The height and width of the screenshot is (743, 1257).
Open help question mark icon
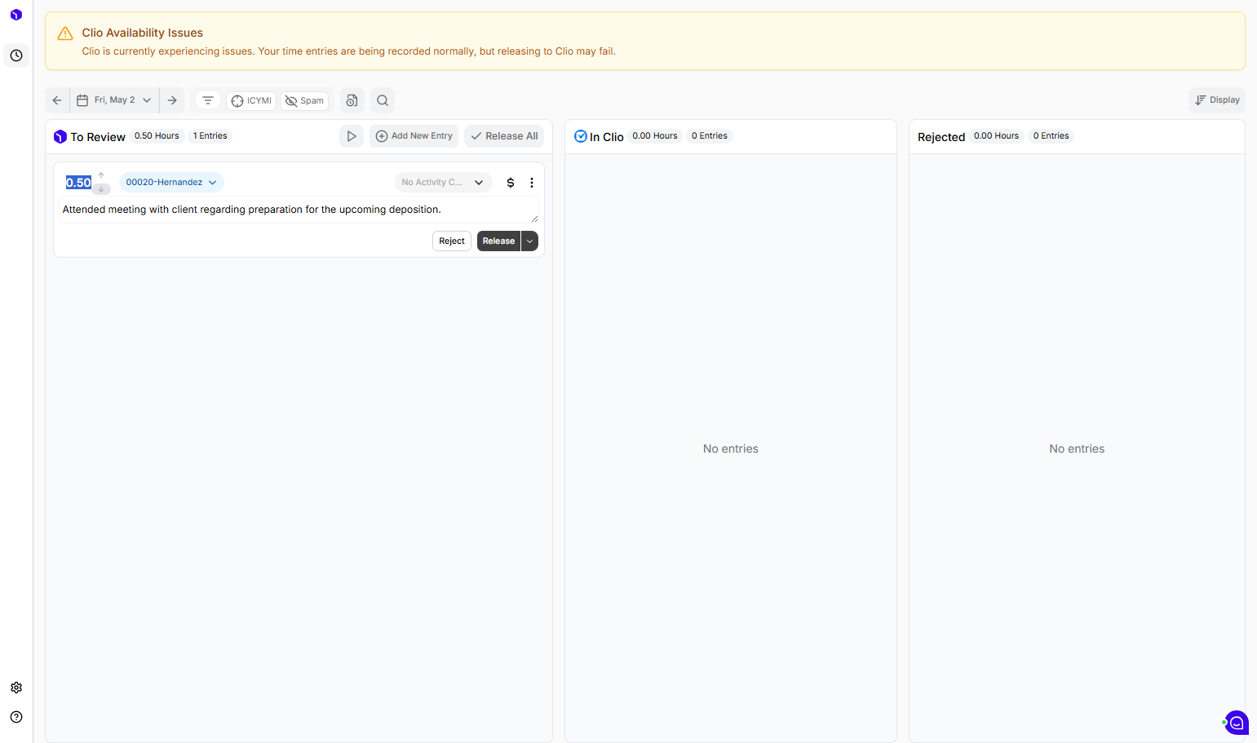(16, 717)
